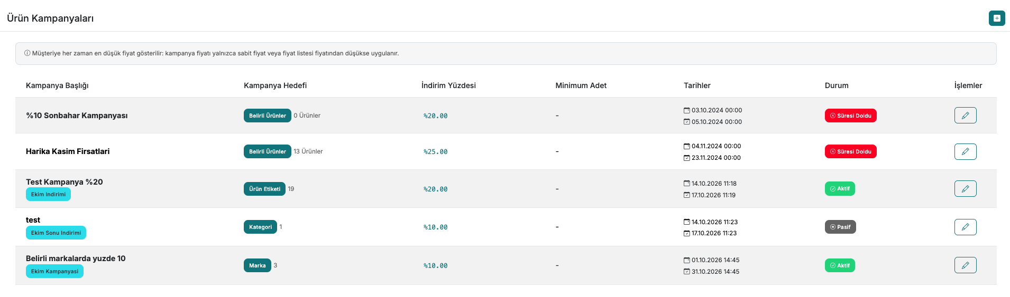This screenshot has width=1010, height=297.
Task: Select the %10 Sonbahar Kampanyası title
Action: pyautogui.click(x=77, y=116)
